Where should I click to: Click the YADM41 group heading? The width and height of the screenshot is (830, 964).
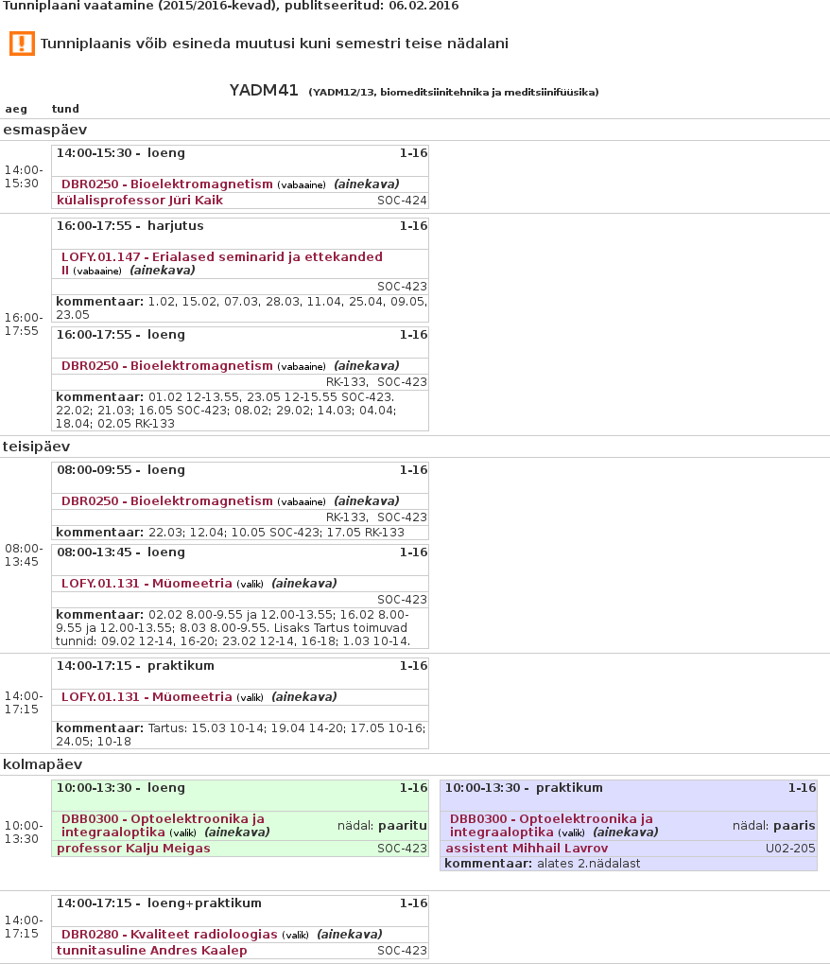tap(264, 91)
